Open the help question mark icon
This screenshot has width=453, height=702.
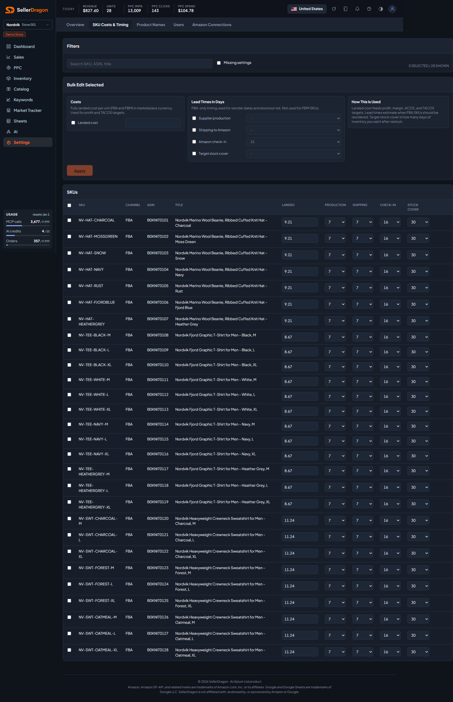click(x=369, y=9)
